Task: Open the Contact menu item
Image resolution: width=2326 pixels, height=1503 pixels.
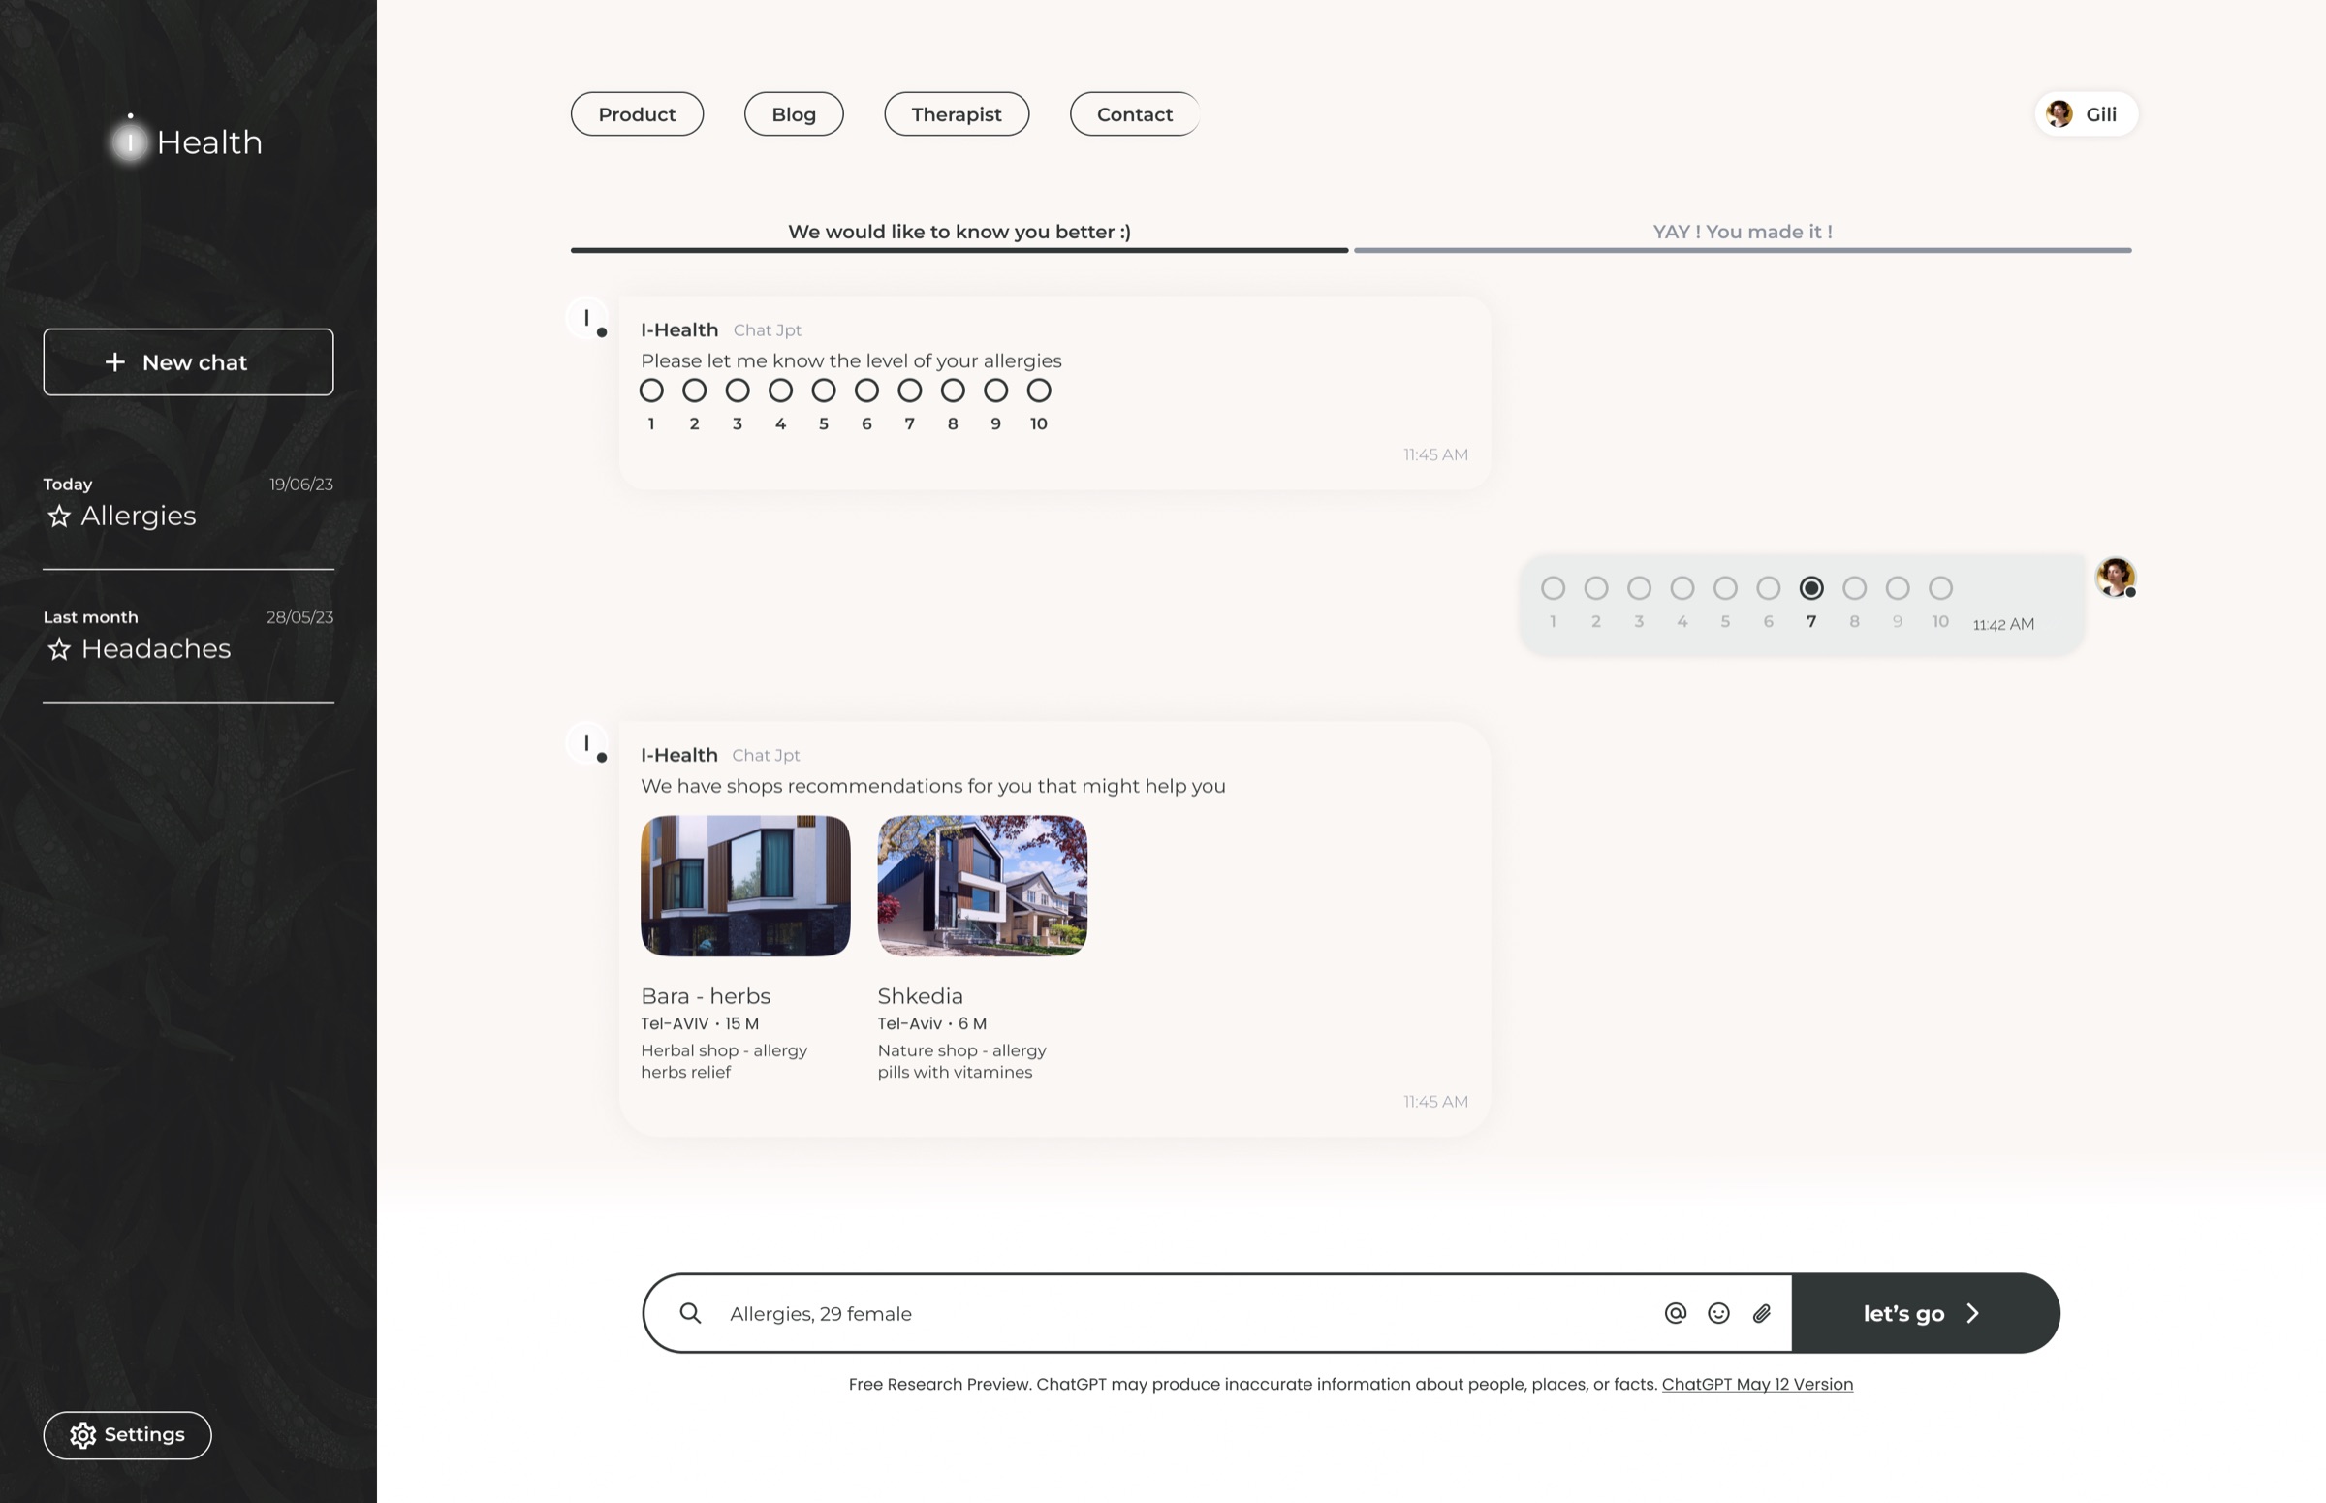Action: 1134,114
